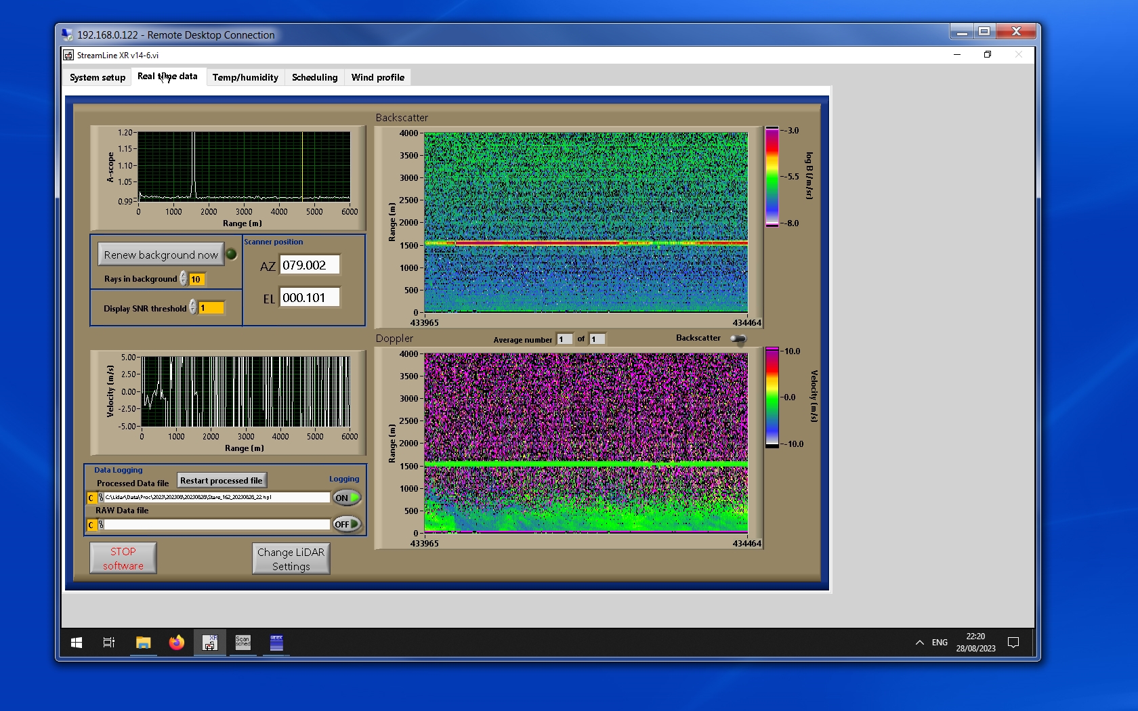Click the Windows Start button

tap(77, 643)
